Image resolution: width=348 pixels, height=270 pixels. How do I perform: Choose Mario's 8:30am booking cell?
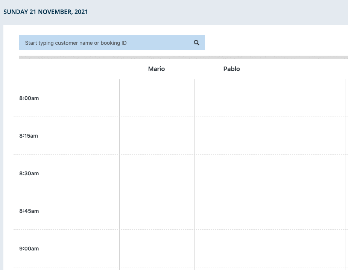click(157, 173)
